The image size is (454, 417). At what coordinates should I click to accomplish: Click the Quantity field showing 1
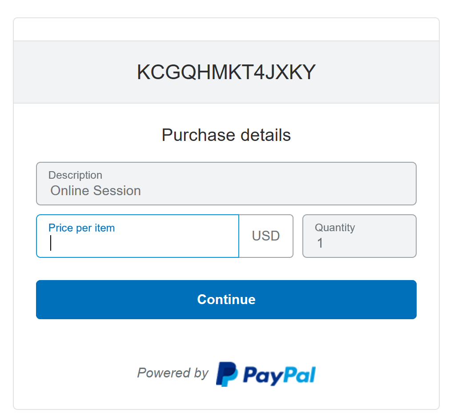(x=359, y=236)
